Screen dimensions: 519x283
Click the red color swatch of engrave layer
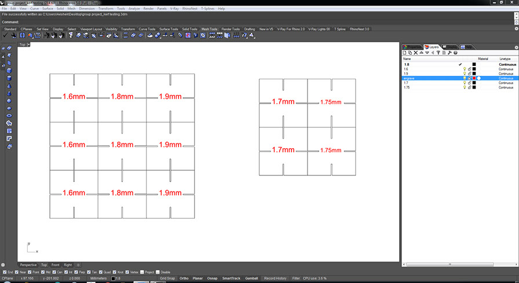pyautogui.click(x=474, y=78)
